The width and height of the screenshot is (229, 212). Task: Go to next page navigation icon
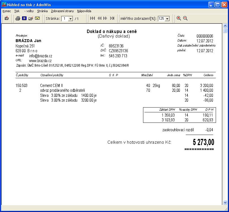(x=105, y=18)
